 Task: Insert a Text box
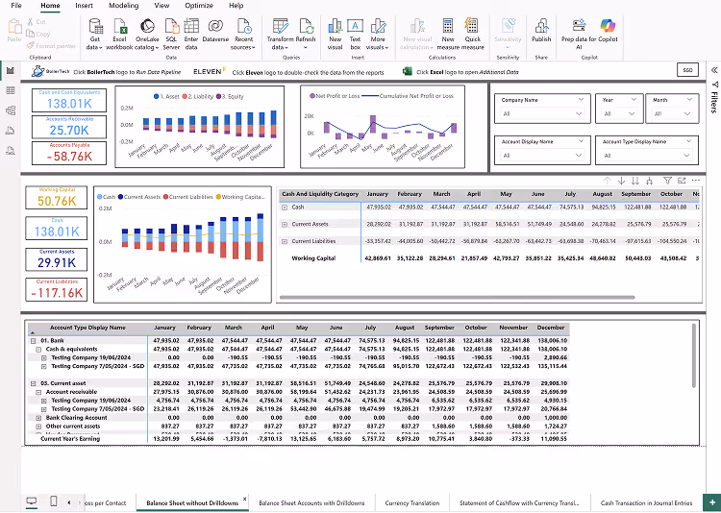coord(355,35)
